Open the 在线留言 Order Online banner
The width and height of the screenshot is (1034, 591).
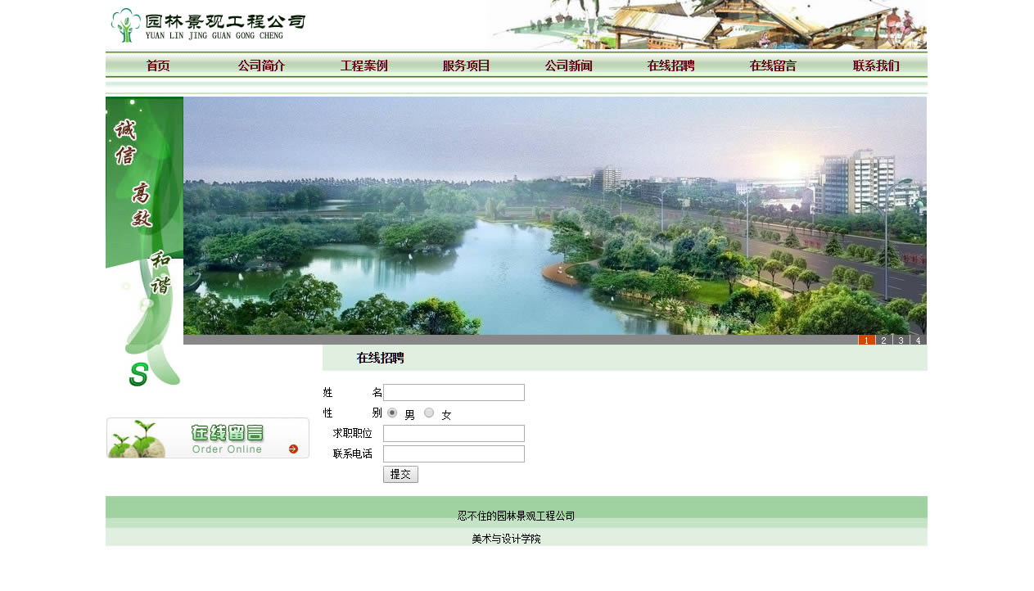207,438
